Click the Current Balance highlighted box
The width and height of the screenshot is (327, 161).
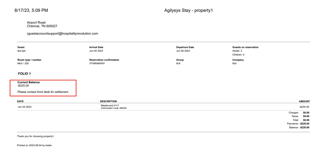pyautogui.click(x=43, y=88)
